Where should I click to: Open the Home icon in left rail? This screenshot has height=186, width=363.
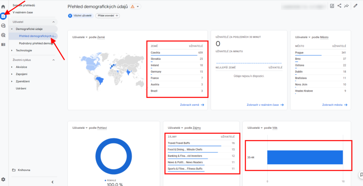point(3,7)
